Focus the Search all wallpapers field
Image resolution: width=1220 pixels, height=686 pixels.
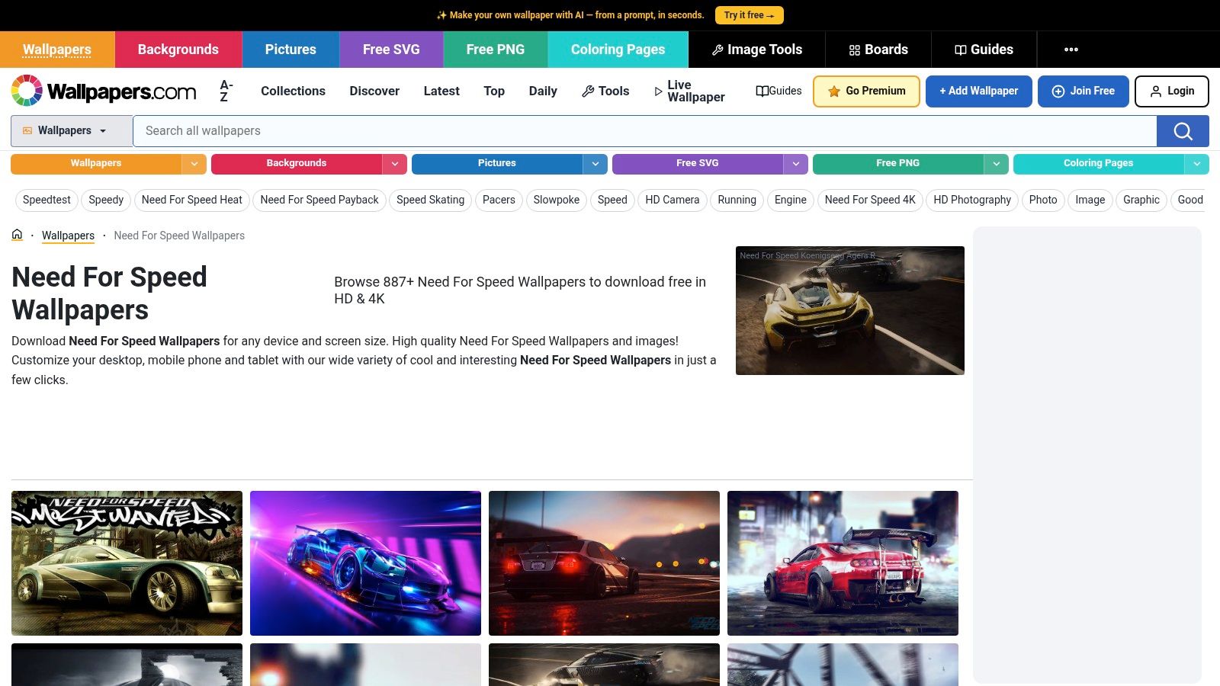(645, 131)
